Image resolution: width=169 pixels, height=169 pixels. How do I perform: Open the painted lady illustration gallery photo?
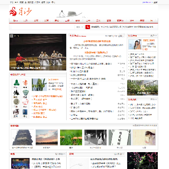tap(144, 138)
